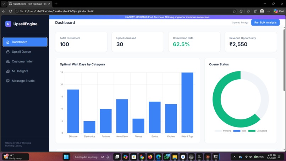Viewport: 286px width, 161px height.
Task: Click the ML Insights chart icon
Action: pyautogui.click(x=8, y=71)
